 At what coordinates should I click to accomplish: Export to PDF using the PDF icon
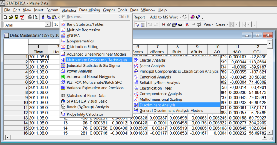[22, 17]
